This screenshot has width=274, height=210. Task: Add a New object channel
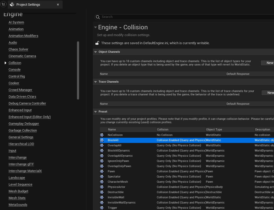(267, 63)
